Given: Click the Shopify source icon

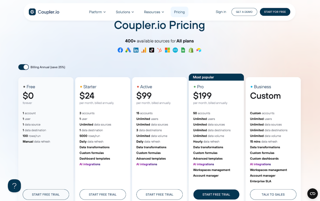Looking at the screenshot, I should 191,50.
